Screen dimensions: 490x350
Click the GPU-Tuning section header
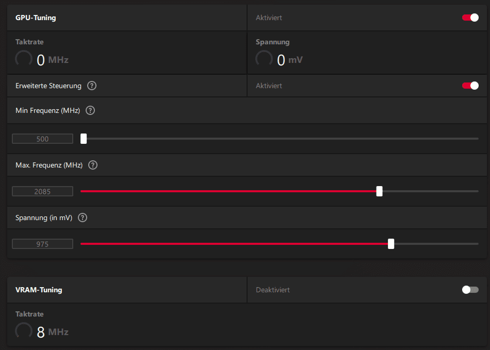(36, 18)
